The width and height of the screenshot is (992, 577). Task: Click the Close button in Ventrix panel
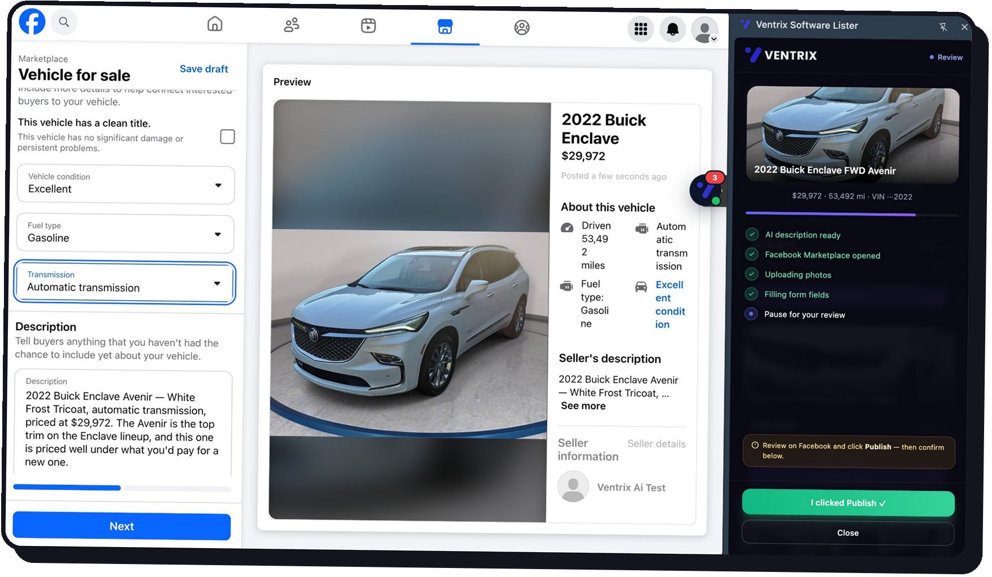pyautogui.click(x=847, y=533)
